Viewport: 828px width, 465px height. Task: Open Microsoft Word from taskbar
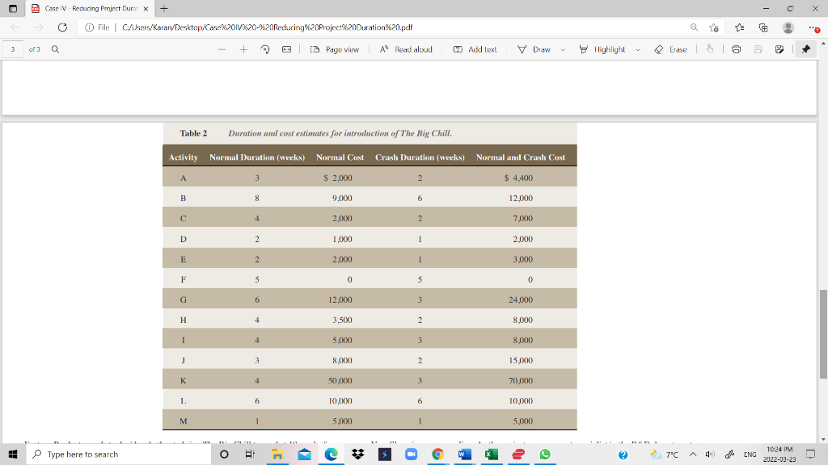(465, 454)
